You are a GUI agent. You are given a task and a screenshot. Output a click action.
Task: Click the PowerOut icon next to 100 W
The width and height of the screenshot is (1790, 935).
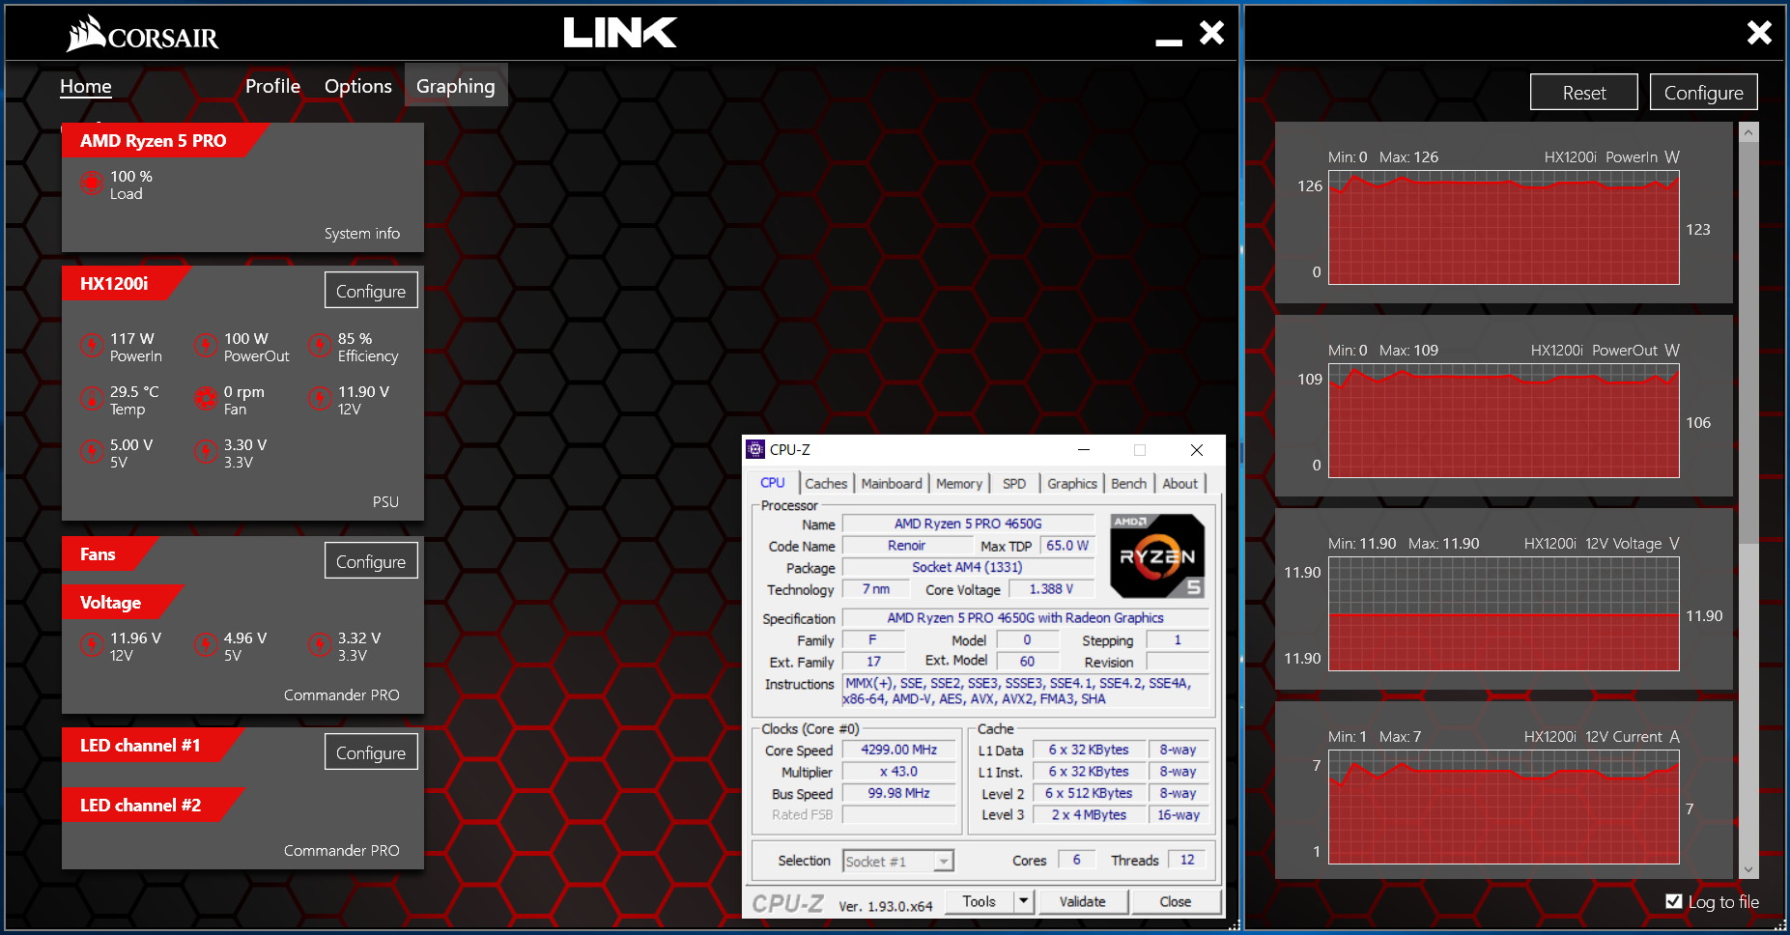206,345
